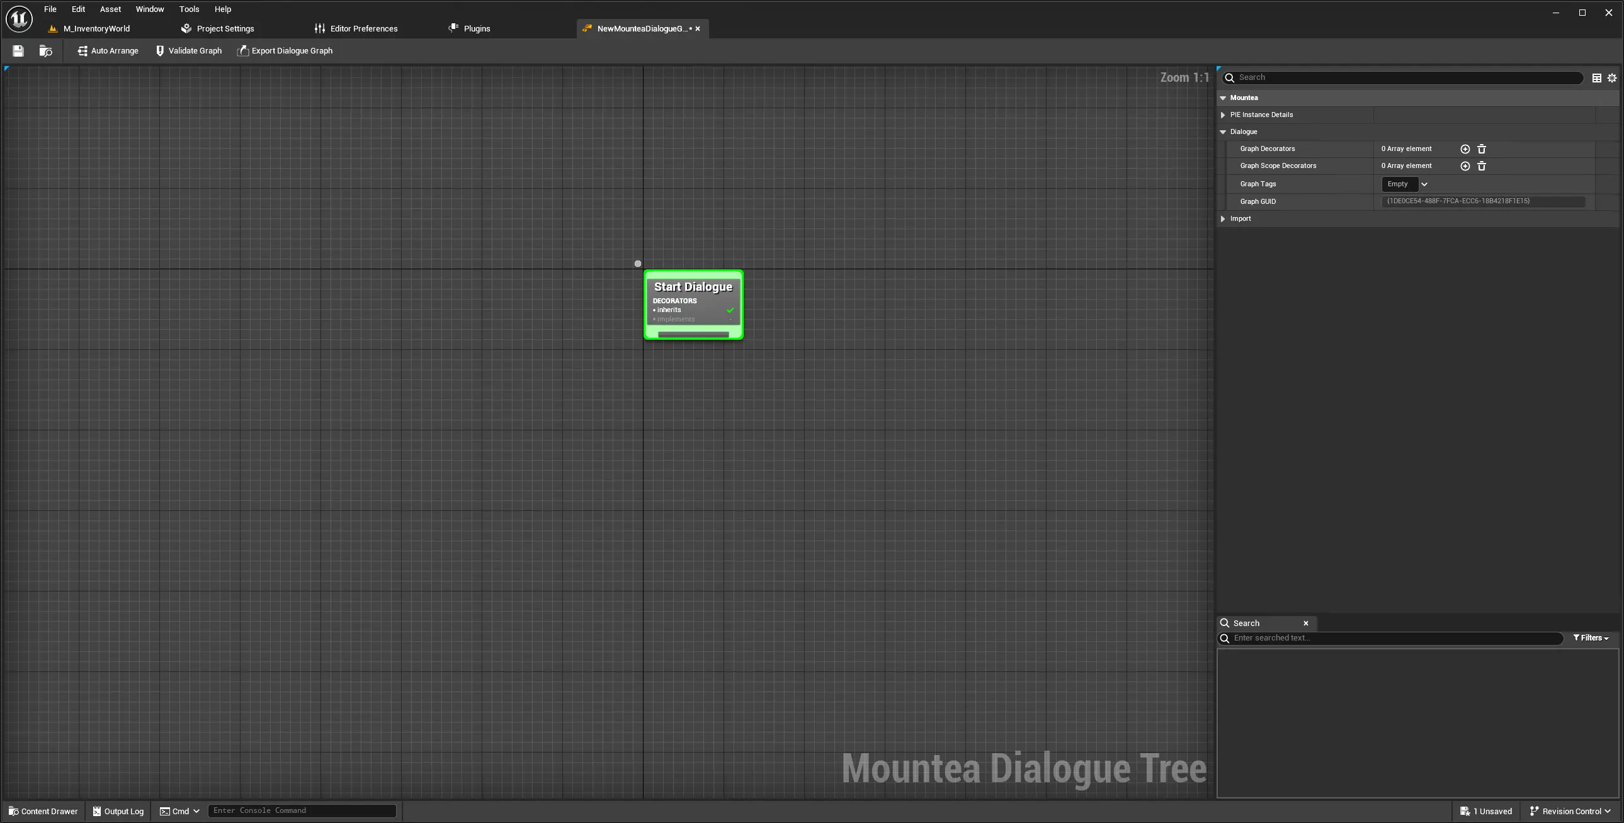The image size is (1624, 823).
Task: Click the Validate Graph button
Action: click(x=188, y=51)
